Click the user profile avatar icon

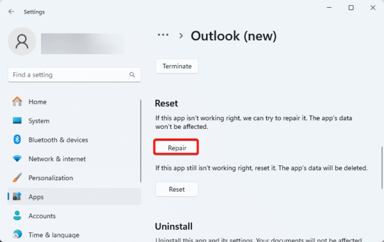coord(22,42)
